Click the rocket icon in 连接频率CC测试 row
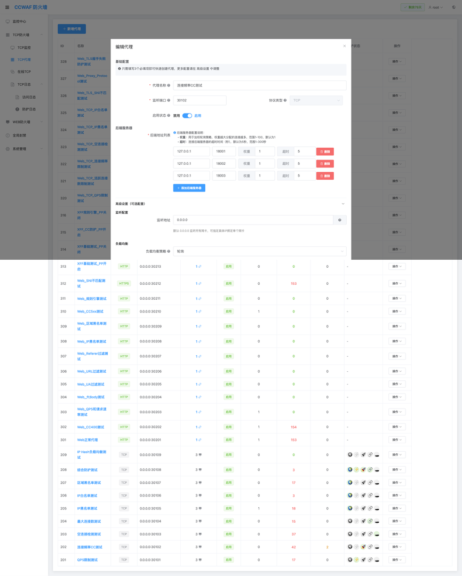The height and width of the screenshot is (576, 462). pos(363,547)
